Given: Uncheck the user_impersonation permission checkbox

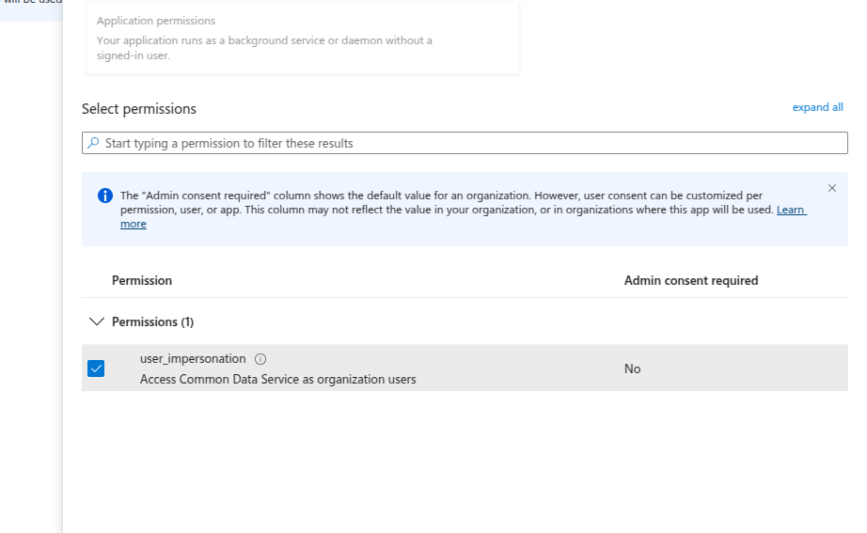Looking at the screenshot, I should tap(96, 368).
